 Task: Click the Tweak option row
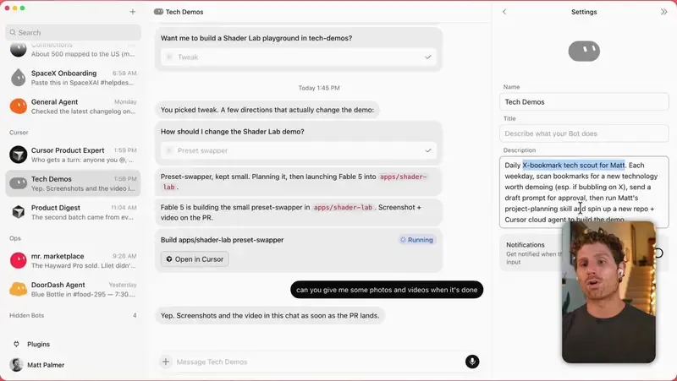click(x=299, y=57)
